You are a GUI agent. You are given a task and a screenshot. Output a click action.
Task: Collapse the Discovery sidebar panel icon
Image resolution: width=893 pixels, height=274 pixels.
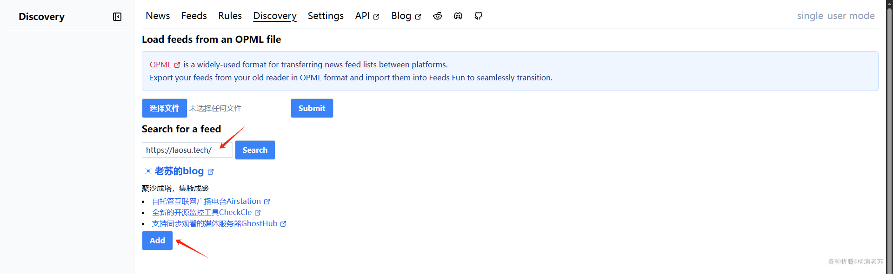click(117, 17)
